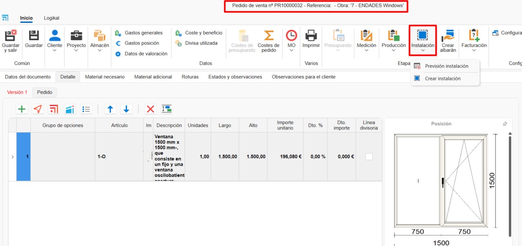Add a new line with the green plus icon

(x=22, y=109)
